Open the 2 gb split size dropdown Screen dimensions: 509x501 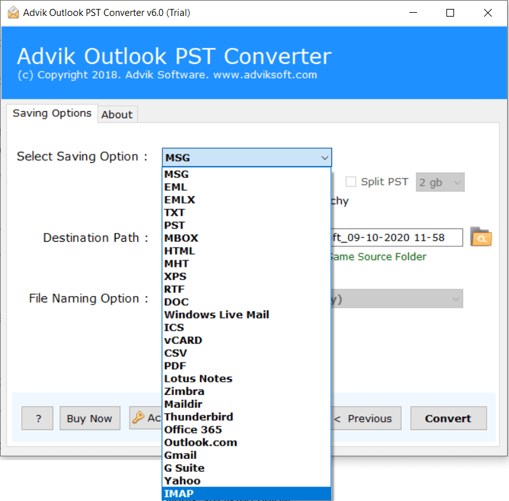(440, 182)
